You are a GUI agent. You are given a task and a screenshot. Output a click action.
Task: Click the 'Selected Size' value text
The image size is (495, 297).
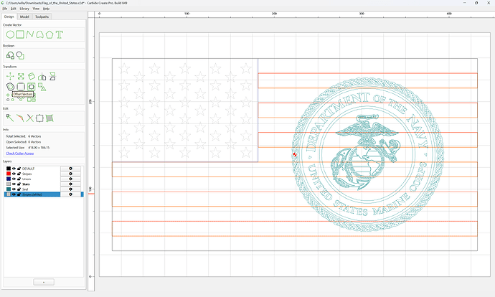39,148
